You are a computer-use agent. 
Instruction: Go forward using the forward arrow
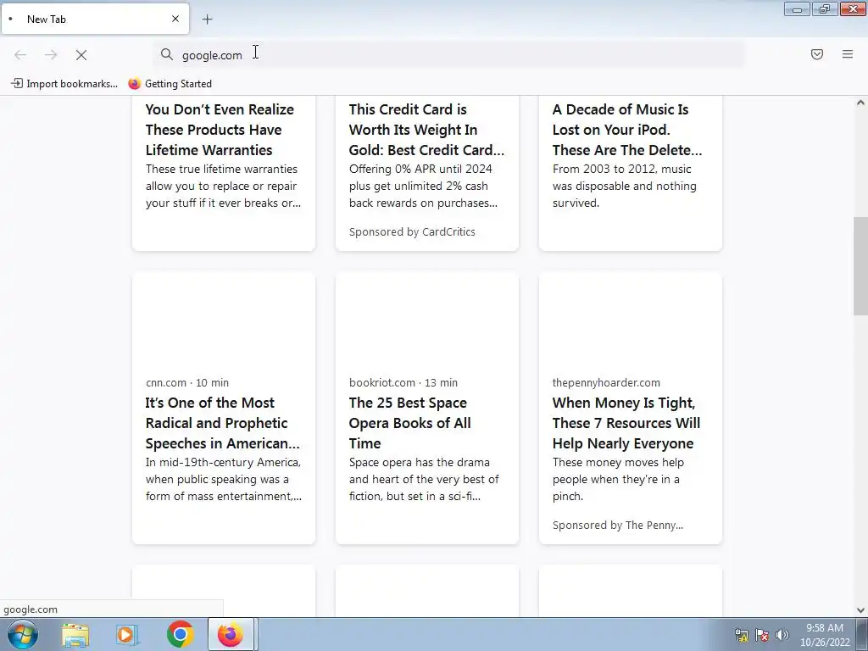coord(51,55)
